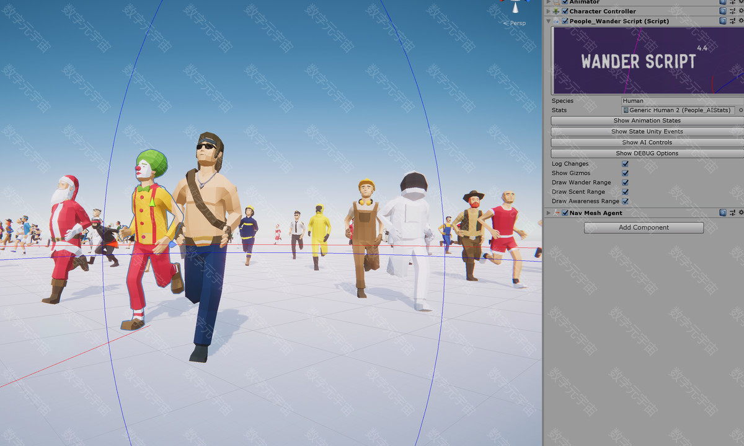Collapse the People_Wander Script component
744x446 pixels.
tap(548, 21)
